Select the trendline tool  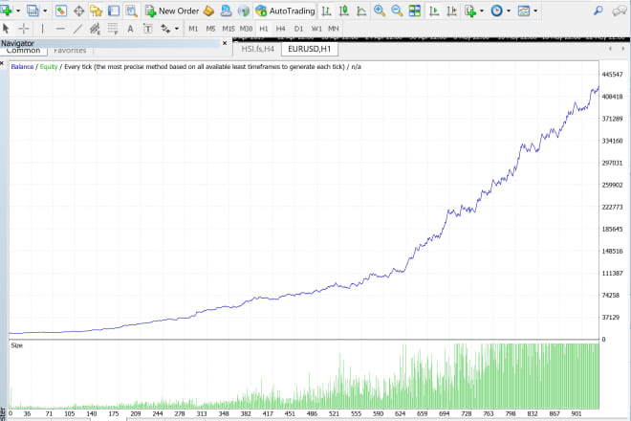point(77,29)
